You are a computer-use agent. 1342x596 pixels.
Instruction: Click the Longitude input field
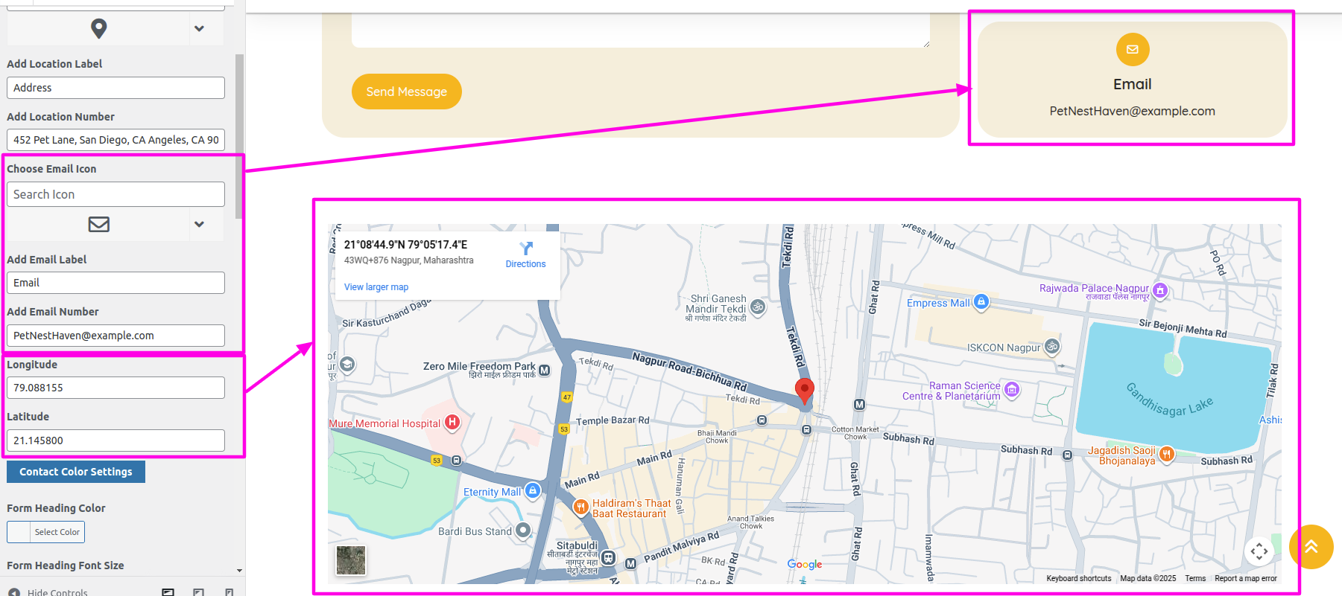tap(115, 388)
